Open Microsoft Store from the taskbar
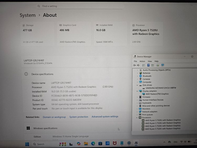 (100, 143)
